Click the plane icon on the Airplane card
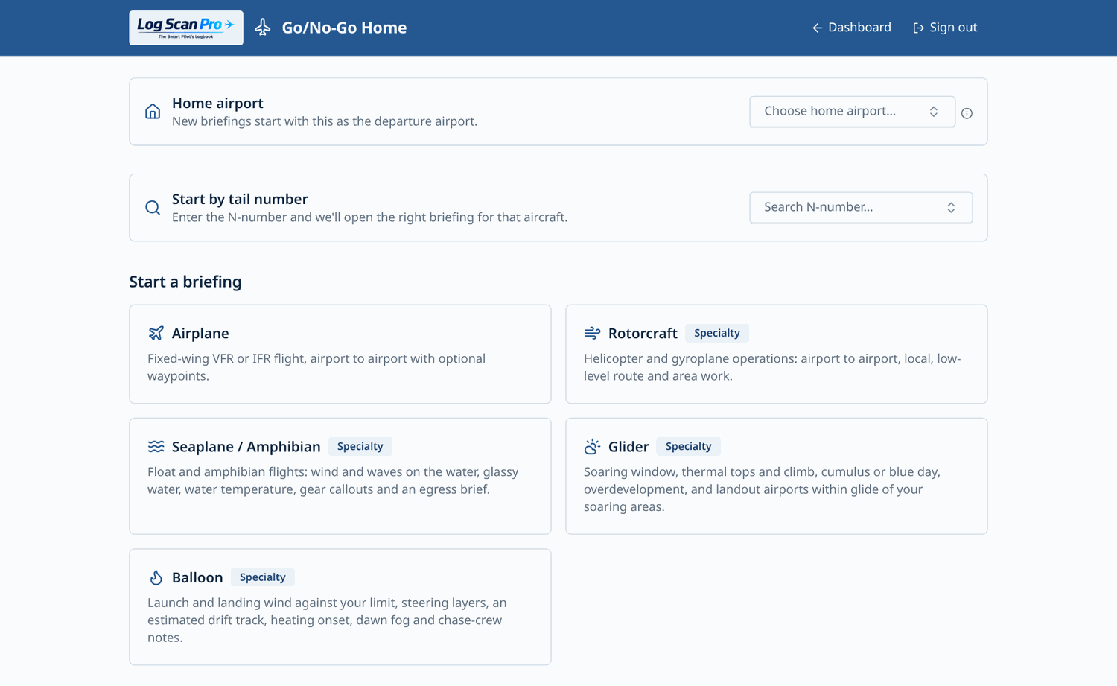This screenshot has height=686, width=1117. [156, 333]
